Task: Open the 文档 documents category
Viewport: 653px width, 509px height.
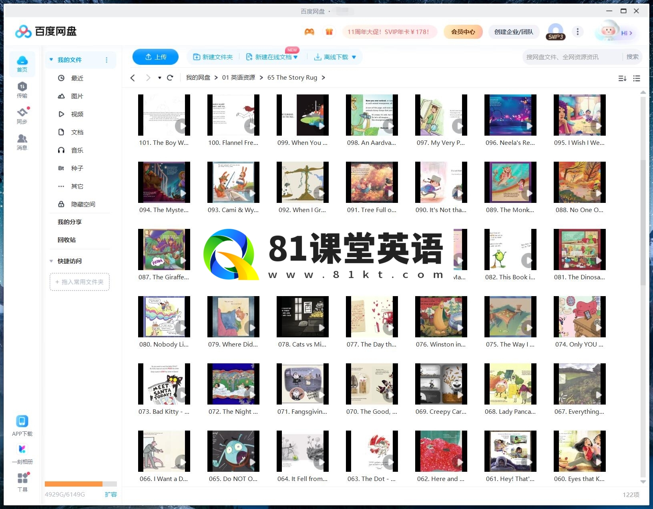Action: [77, 132]
